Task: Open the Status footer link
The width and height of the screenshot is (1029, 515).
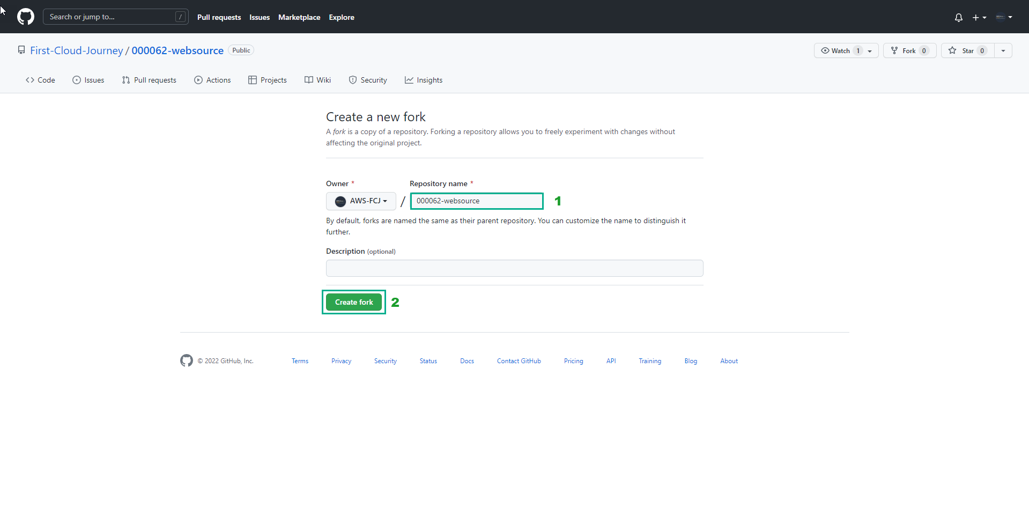Action: pos(428,361)
